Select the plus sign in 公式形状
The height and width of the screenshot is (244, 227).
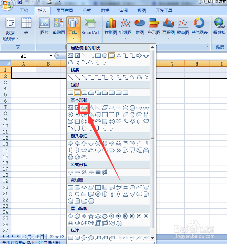(71, 172)
